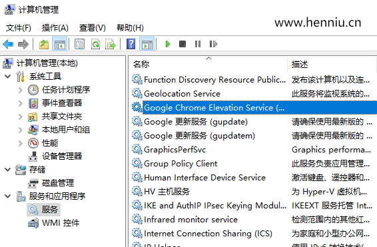
Task: Click gear icon beside Group Policy Client
Action: (x=137, y=163)
